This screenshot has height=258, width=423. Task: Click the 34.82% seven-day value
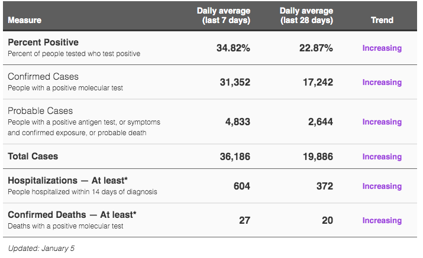[233, 48]
